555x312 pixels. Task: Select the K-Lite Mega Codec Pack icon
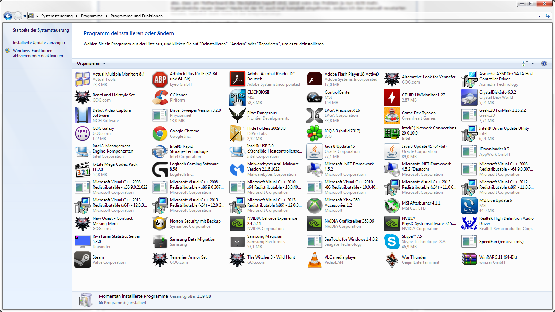click(83, 170)
